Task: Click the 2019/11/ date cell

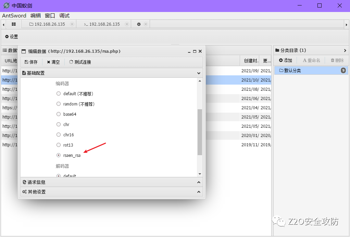Action: pos(250,145)
